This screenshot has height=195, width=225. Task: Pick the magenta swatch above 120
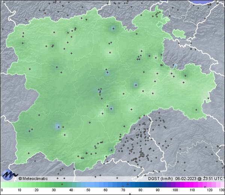209,185
